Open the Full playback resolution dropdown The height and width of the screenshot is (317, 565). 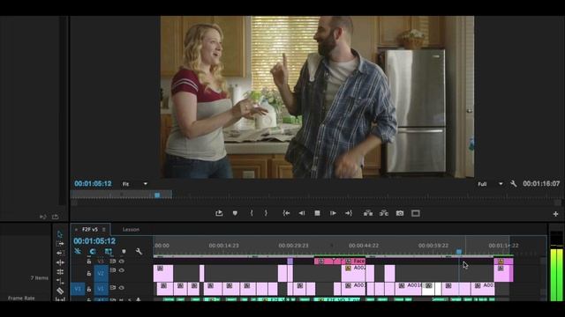490,184
